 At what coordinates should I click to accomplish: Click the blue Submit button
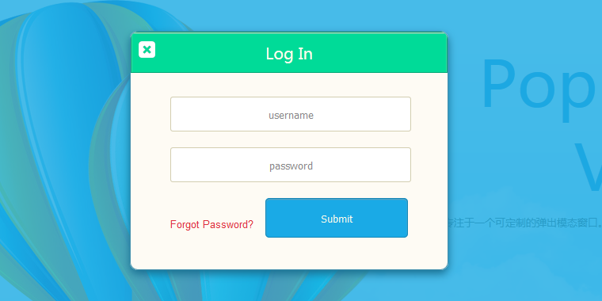[337, 218]
